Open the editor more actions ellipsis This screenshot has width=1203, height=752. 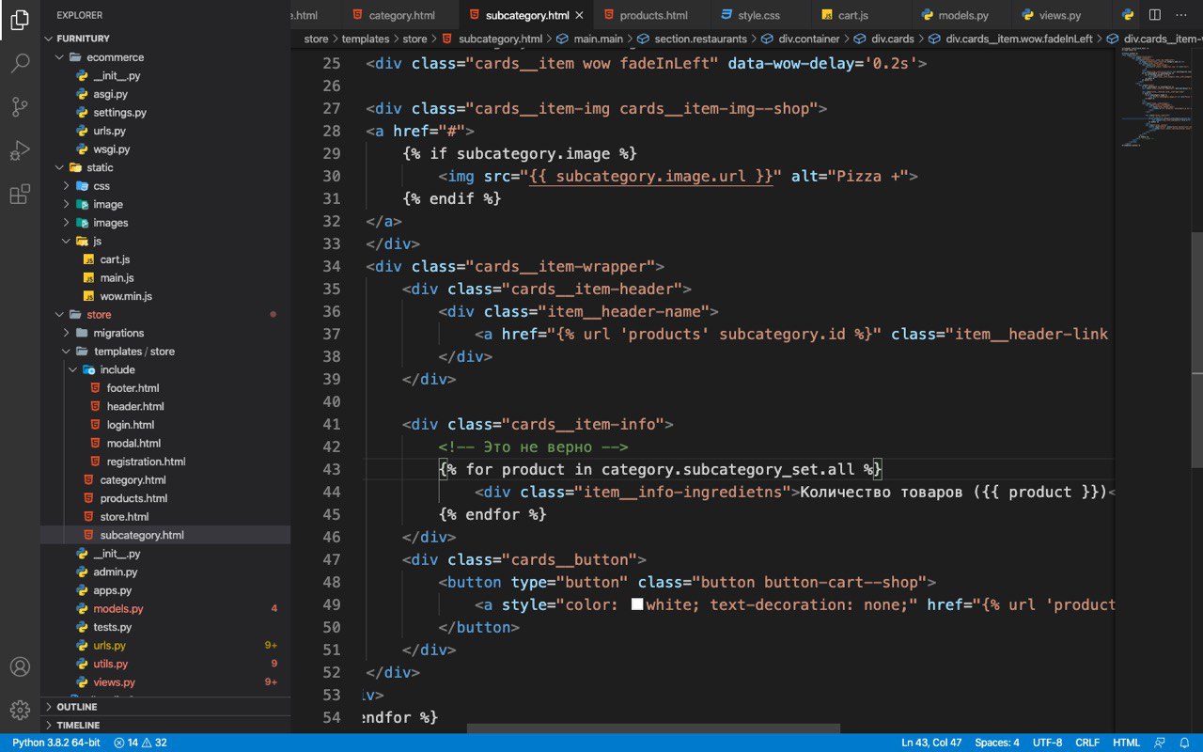[x=1181, y=15]
